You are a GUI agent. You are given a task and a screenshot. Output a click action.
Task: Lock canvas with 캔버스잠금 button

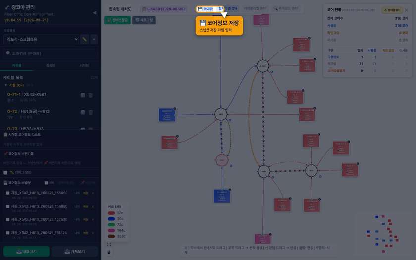tap(117, 20)
